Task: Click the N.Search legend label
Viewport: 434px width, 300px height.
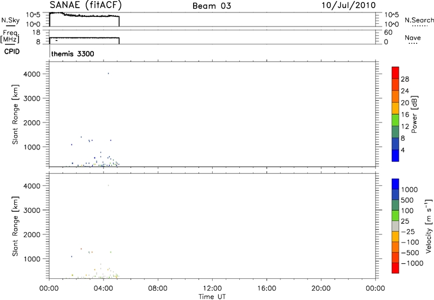Action: (419, 20)
